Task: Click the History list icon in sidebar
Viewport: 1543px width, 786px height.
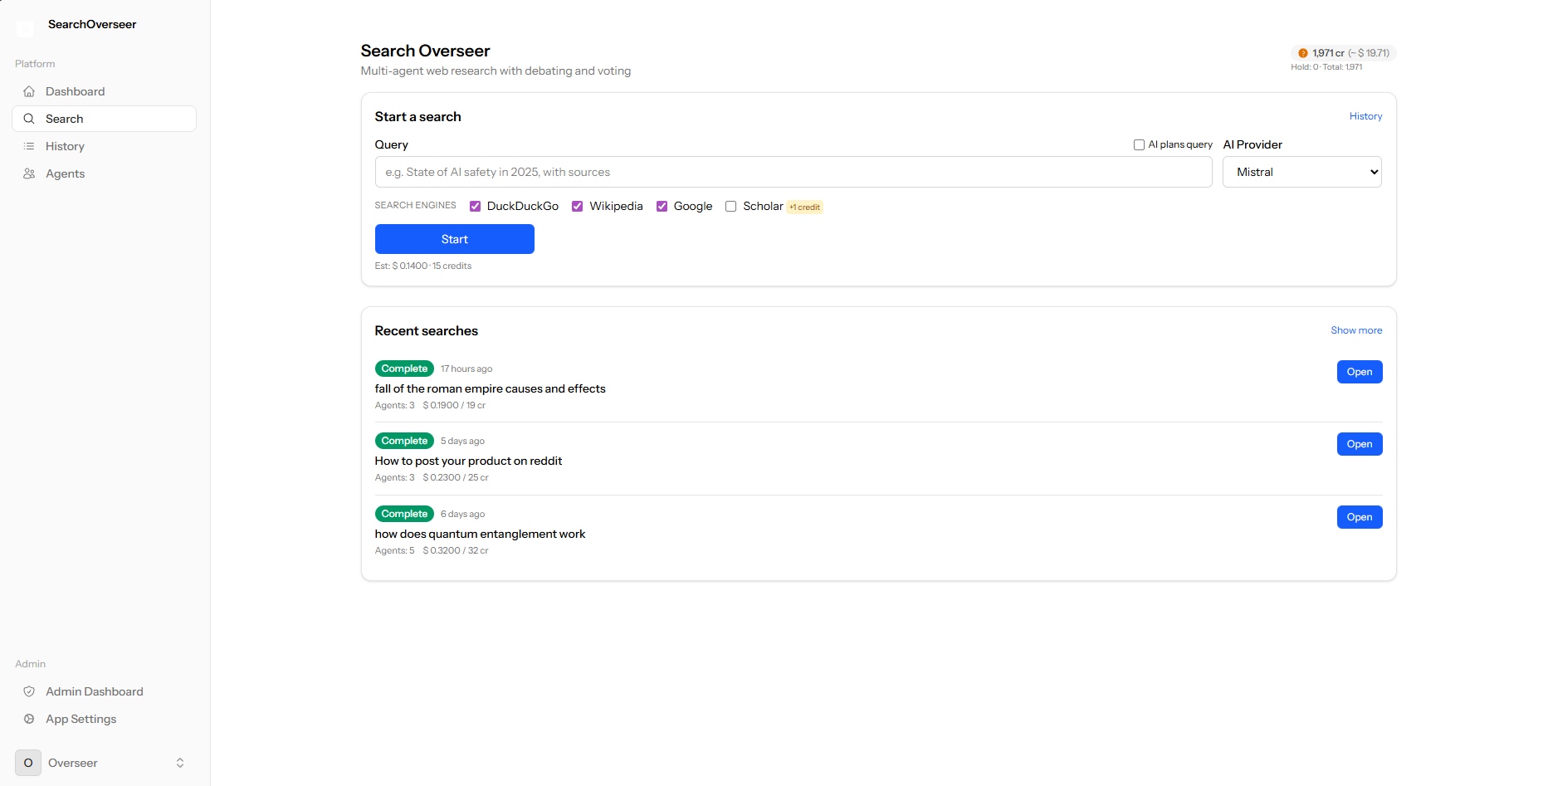Action: coord(29,146)
